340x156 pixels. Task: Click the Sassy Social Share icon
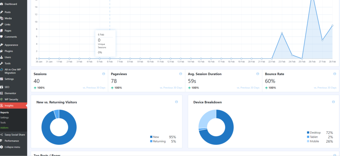point(2,135)
